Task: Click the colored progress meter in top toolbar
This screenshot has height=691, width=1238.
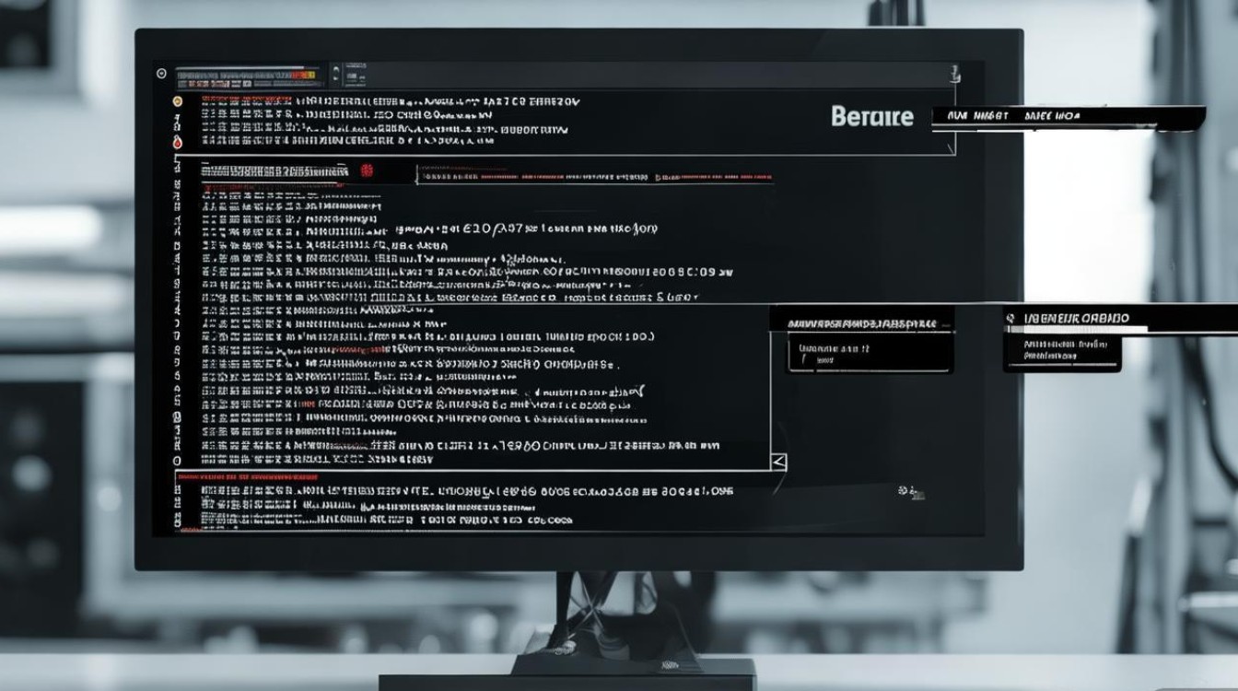Action: click(x=247, y=73)
